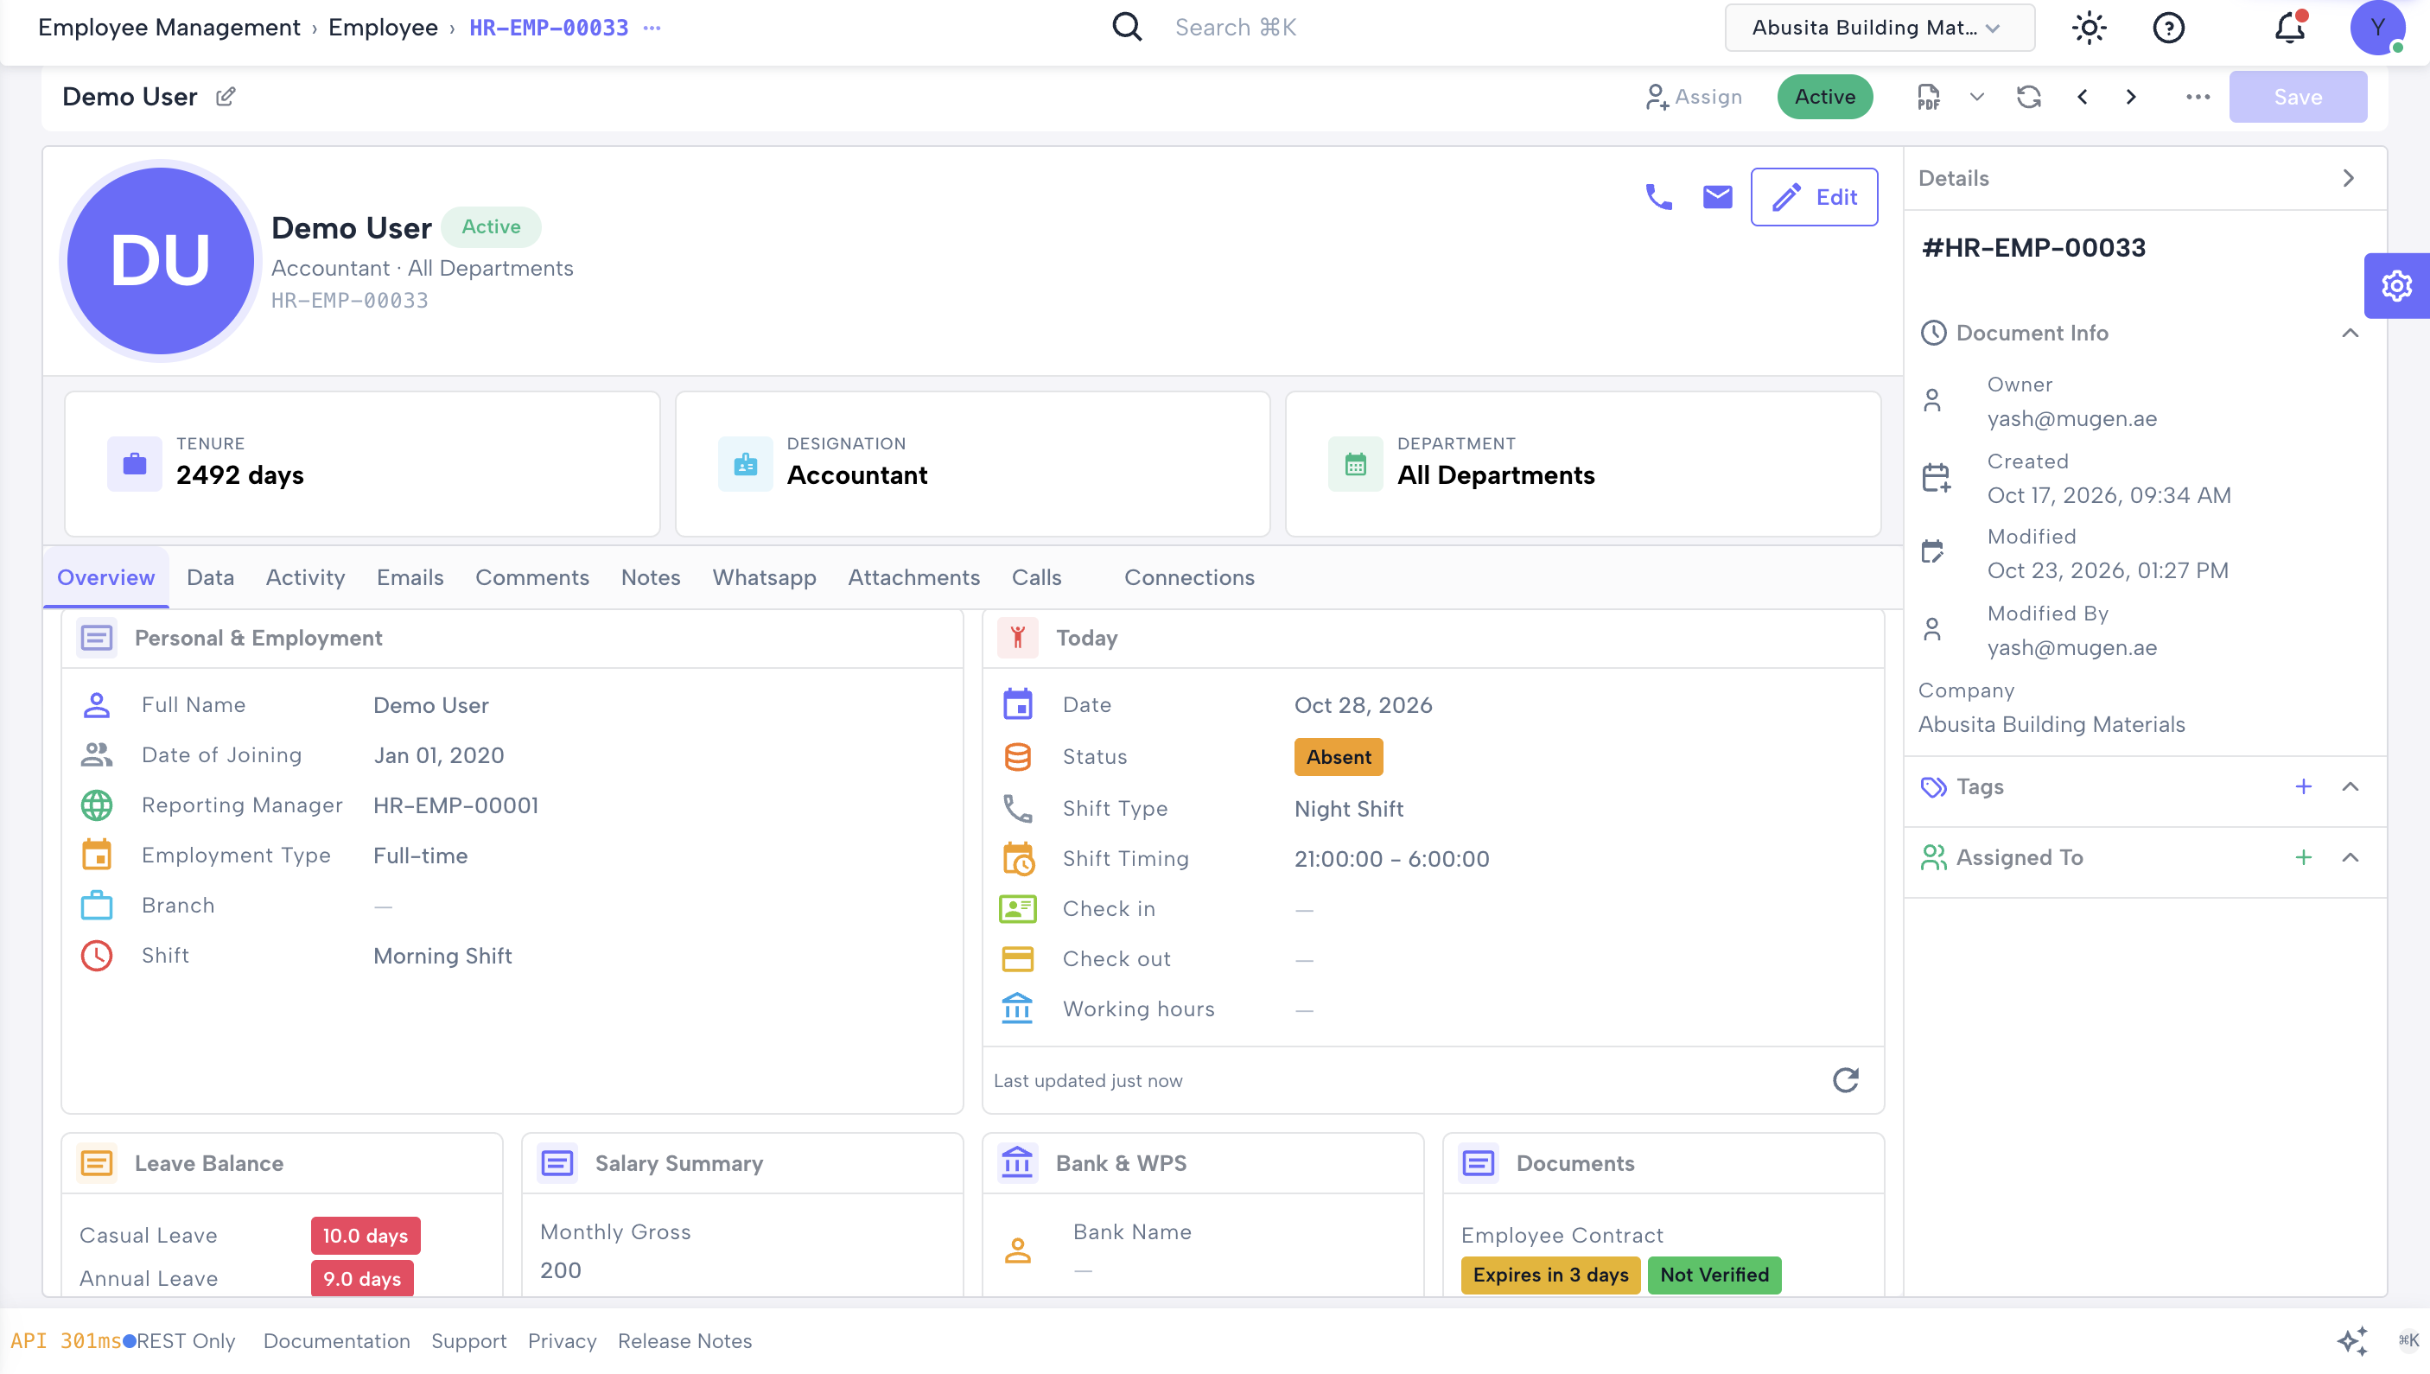Click the Assign button

[1693, 97]
